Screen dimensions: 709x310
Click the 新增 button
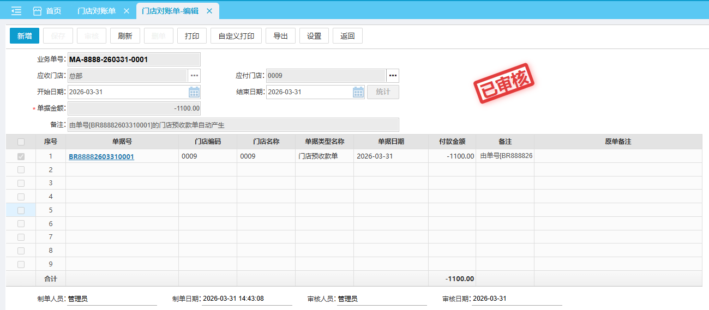coord(25,36)
